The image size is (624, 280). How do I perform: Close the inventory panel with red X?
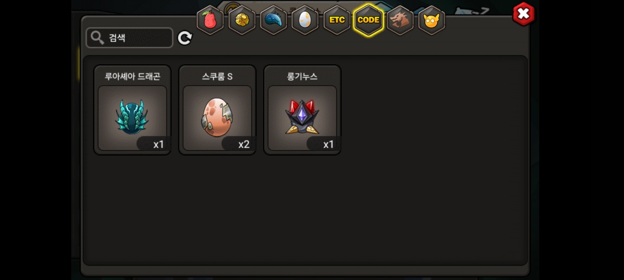point(524,14)
